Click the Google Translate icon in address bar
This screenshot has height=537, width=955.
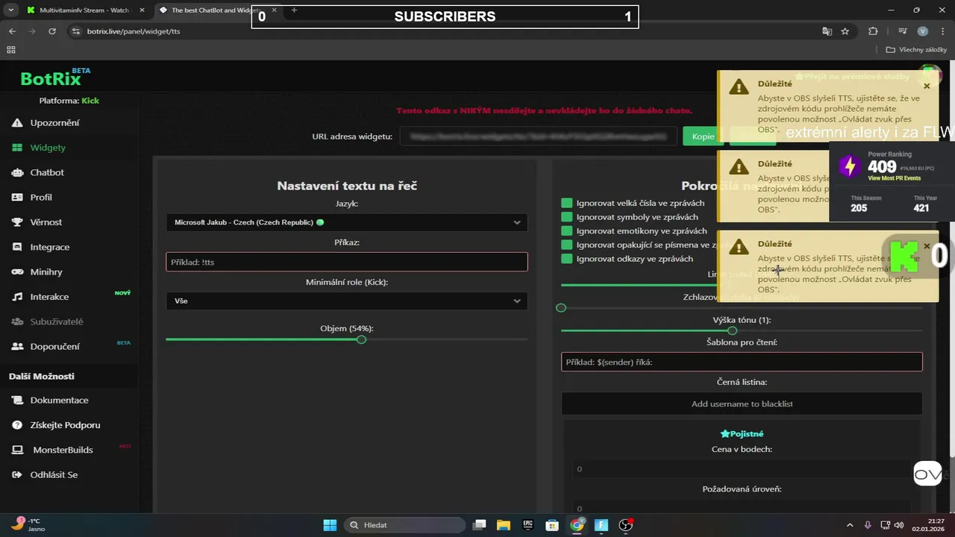827,31
